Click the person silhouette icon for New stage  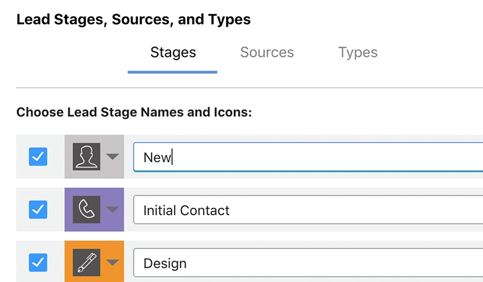(x=87, y=157)
